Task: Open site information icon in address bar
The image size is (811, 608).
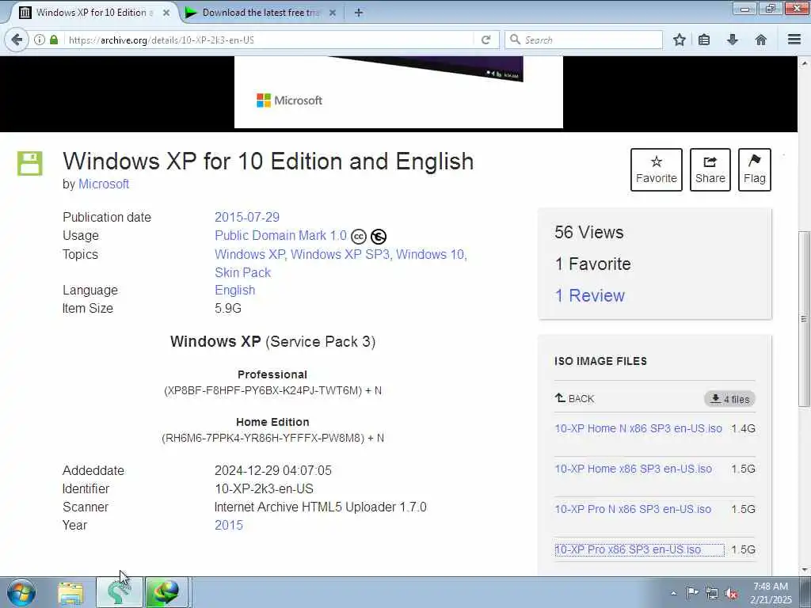Action: tap(40, 40)
